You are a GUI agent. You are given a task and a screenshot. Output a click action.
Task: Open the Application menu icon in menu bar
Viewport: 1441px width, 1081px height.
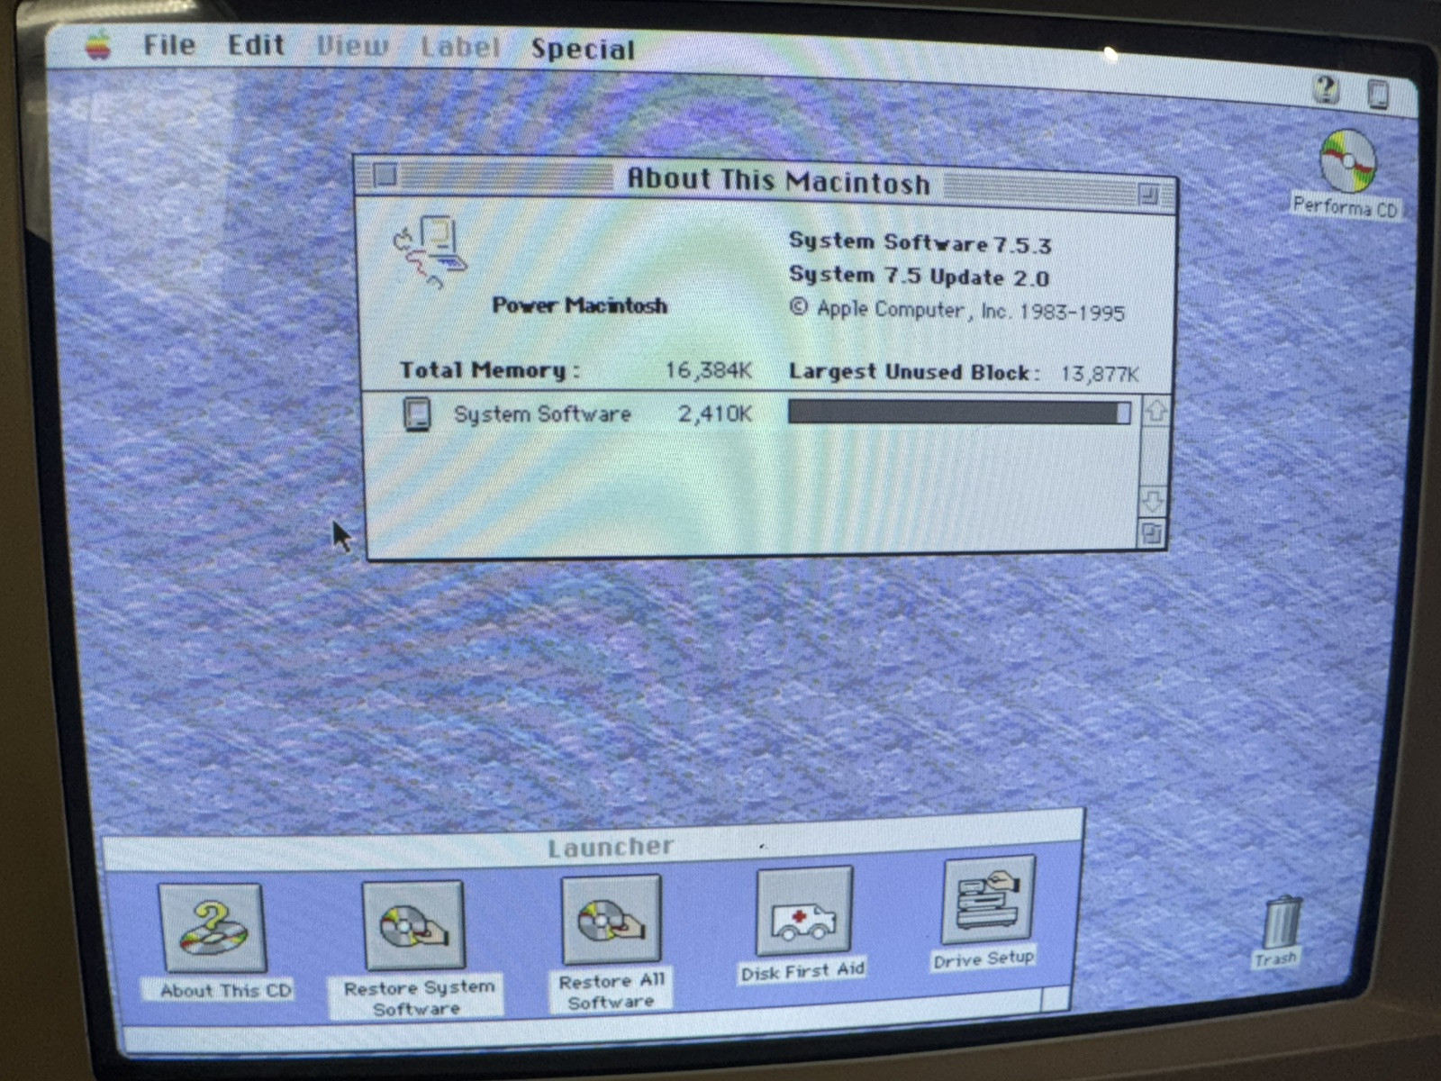tap(1378, 94)
